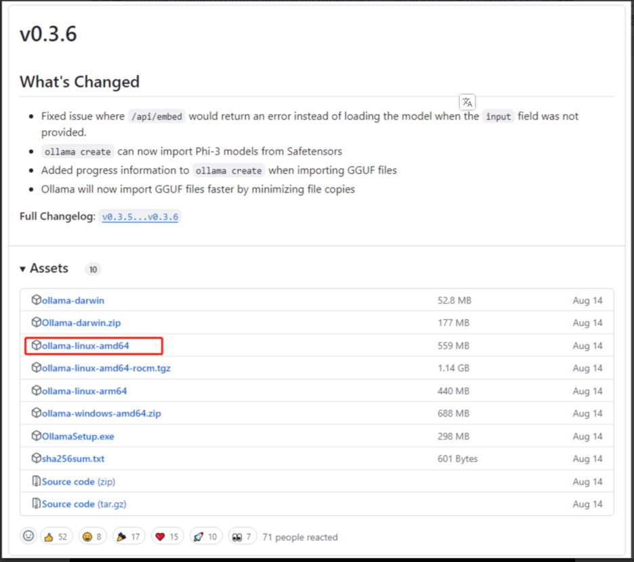Click the package icon beside ollama-windows-amd64.zip
The image size is (634, 562).
37,413
